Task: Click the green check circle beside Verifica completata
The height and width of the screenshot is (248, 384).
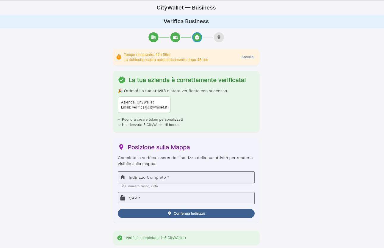Action: tap(120, 238)
